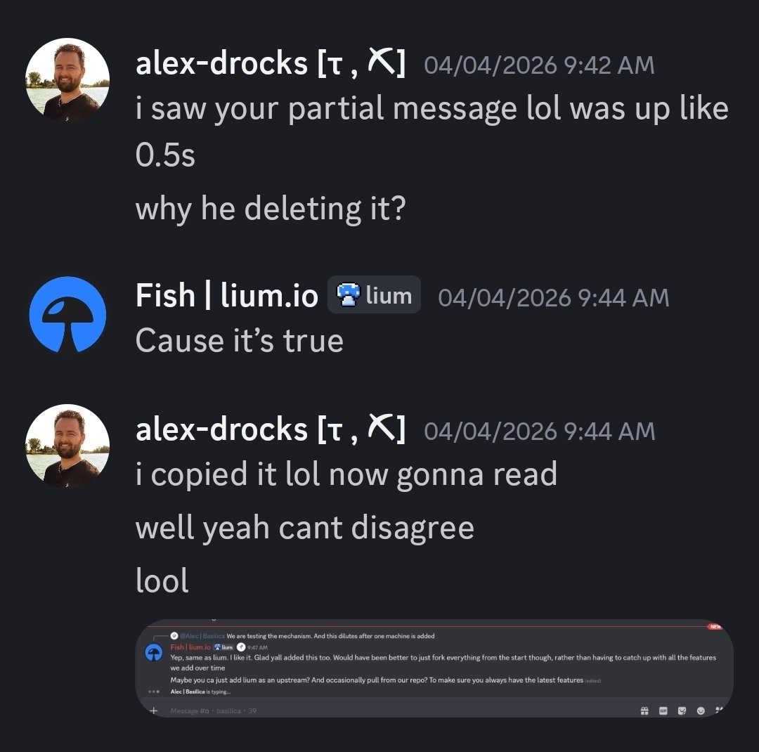Click the plus attach icon in embedded screenshot
Image resolution: width=759 pixels, height=752 pixels.
[x=154, y=711]
